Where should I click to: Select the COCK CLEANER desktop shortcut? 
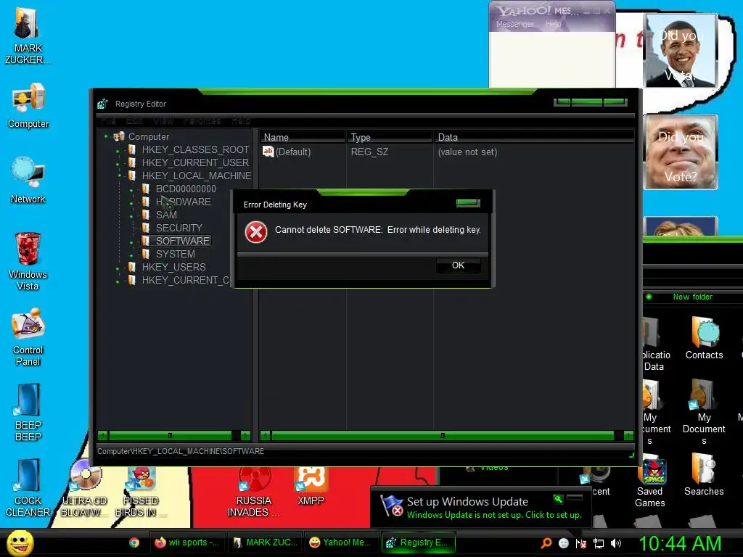(x=28, y=488)
